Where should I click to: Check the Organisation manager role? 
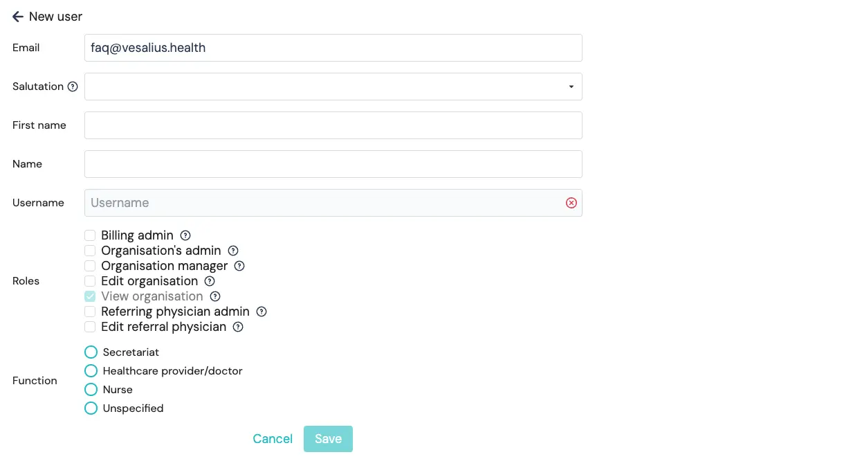90,266
